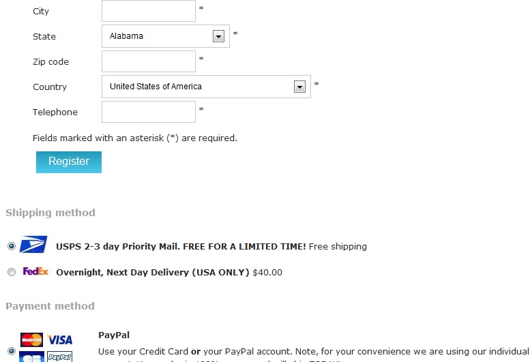Choose FedEx Overnight delivery radio button
The width and height of the screenshot is (532, 362).
(11, 272)
